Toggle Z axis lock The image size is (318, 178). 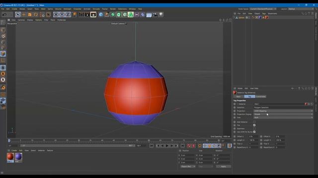[68, 14]
